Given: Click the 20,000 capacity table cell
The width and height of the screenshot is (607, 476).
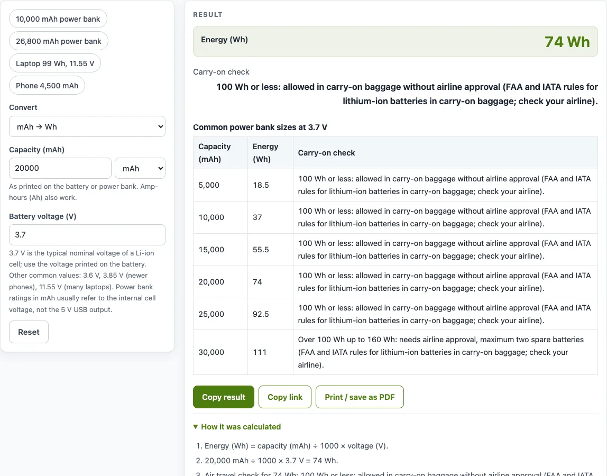Looking at the screenshot, I should pyautogui.click(x=220, y=282).
